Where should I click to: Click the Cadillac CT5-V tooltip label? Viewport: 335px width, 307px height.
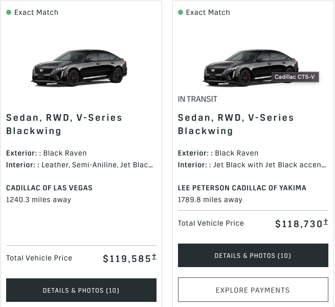click(x=295, y=77)
